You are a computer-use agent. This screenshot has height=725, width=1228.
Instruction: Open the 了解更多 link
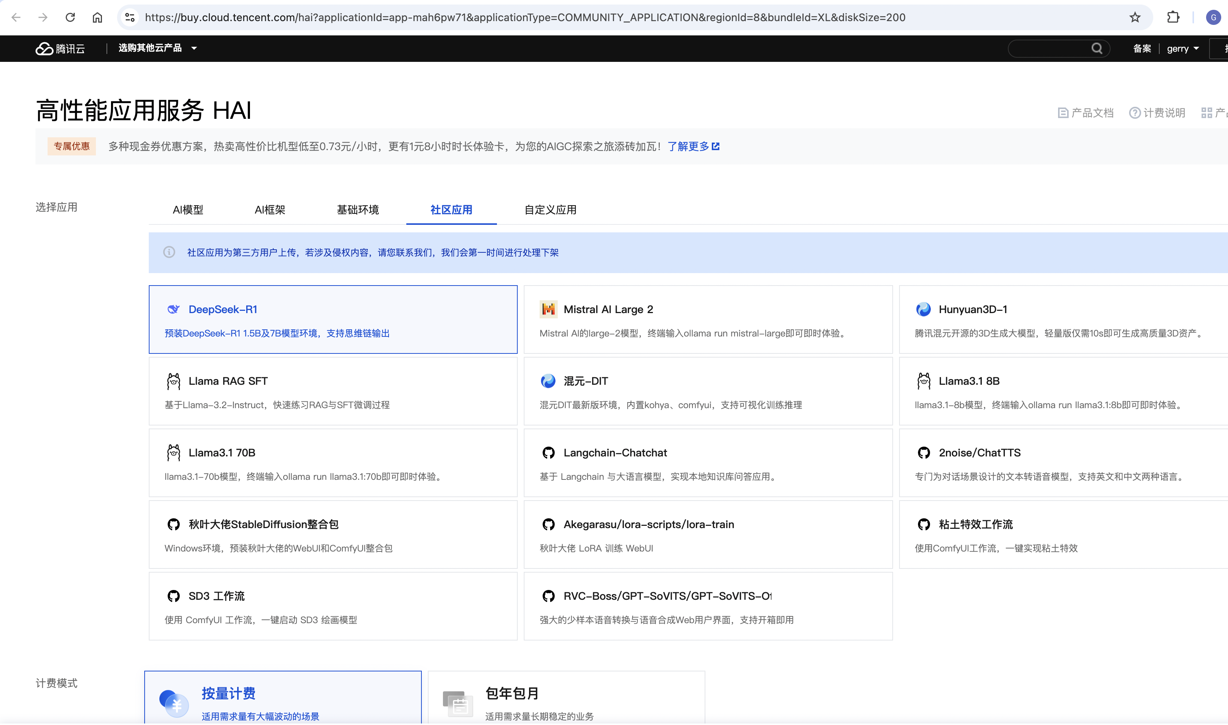coord(693,147)
